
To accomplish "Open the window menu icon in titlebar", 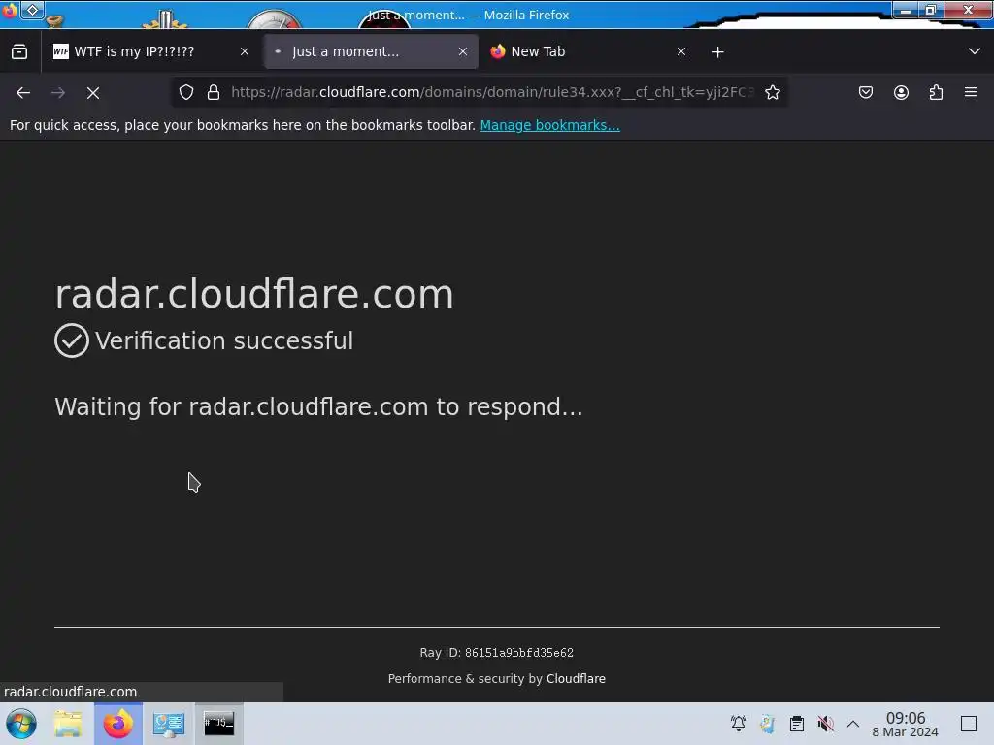I will [x=10, y=10].
